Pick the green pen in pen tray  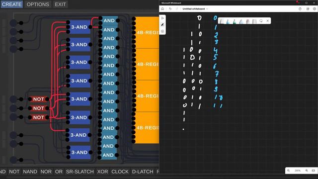(x=235, y=21)
